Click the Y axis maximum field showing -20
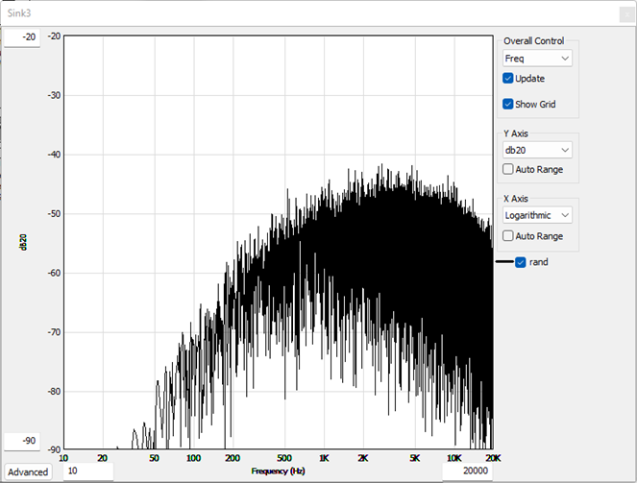 coord(21,36)
